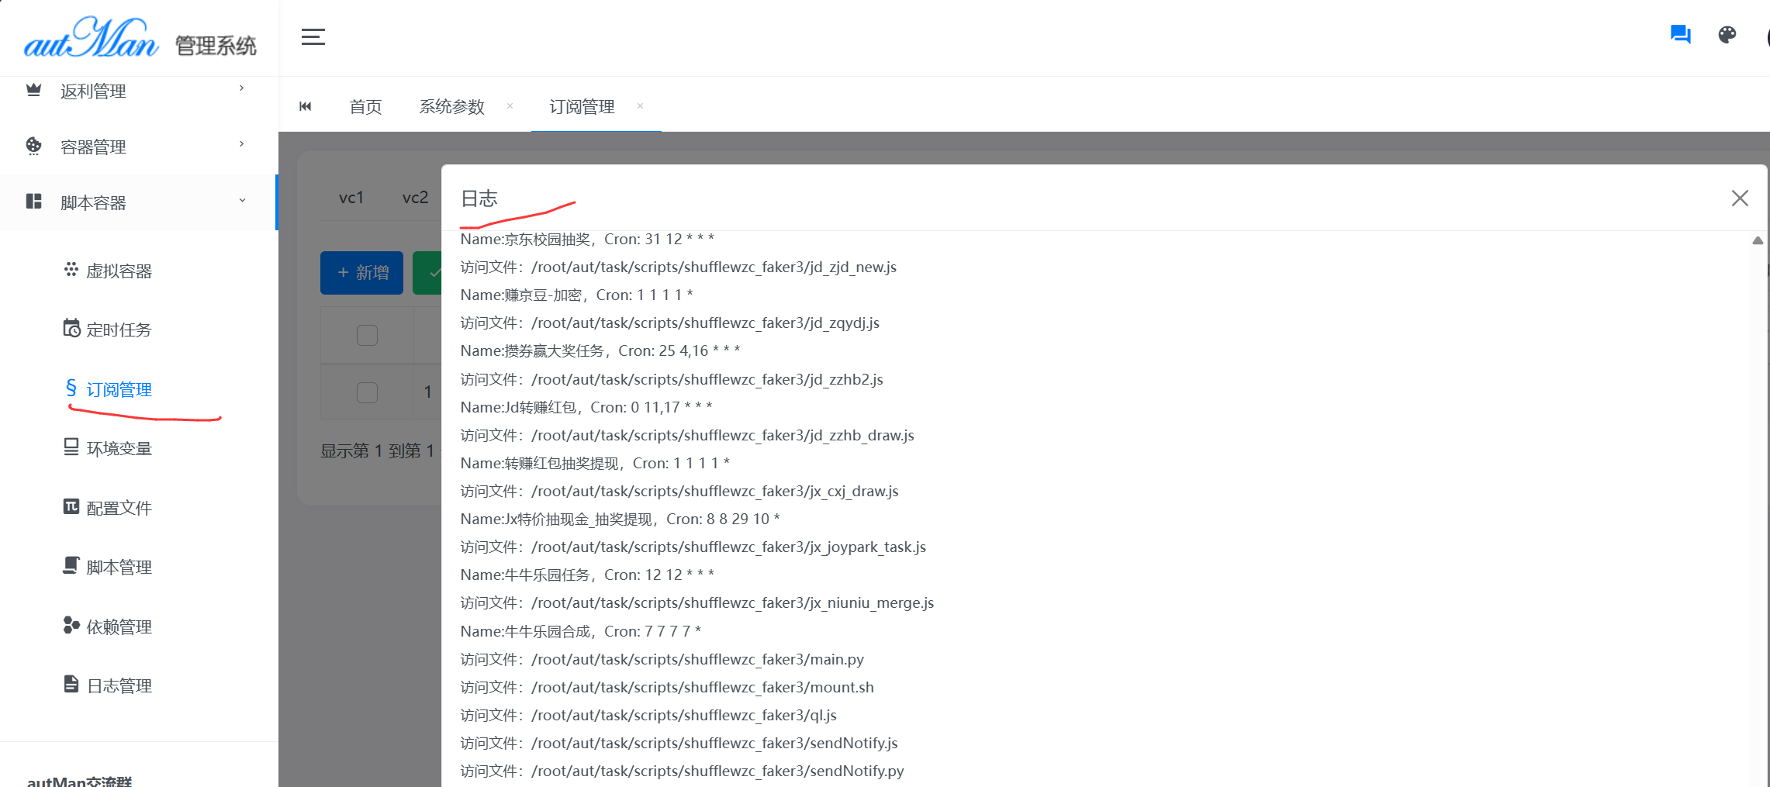The width and height of the screenshot is (1770, 787).
Task: Close the 日志 log dialog
Action: [1740, 198]
